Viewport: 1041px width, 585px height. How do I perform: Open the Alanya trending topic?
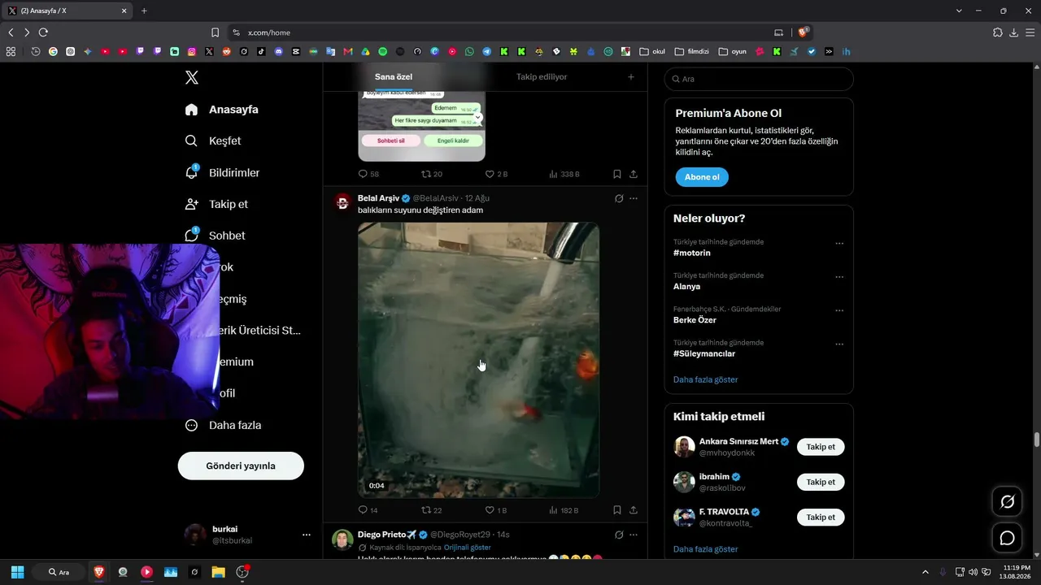[x=686, y=287]
